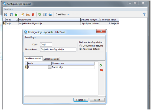Remove the income type row with red X
151x110 pixels.
coord(101,70)
